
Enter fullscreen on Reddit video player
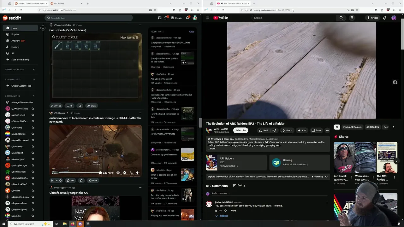tap(131, 173)
